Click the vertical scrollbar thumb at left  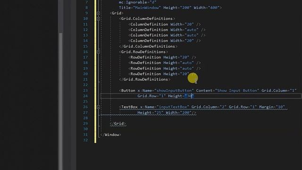coord(61,101)
